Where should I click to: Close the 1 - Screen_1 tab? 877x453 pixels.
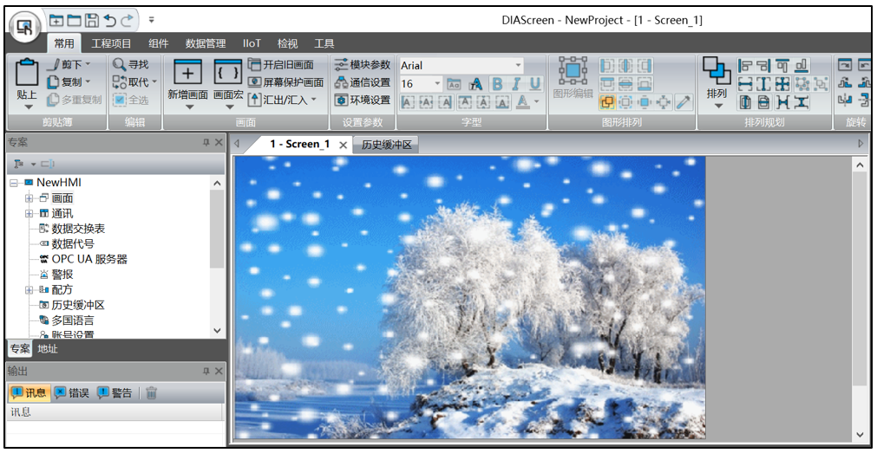pyautogui.click(x=343, y=146)
